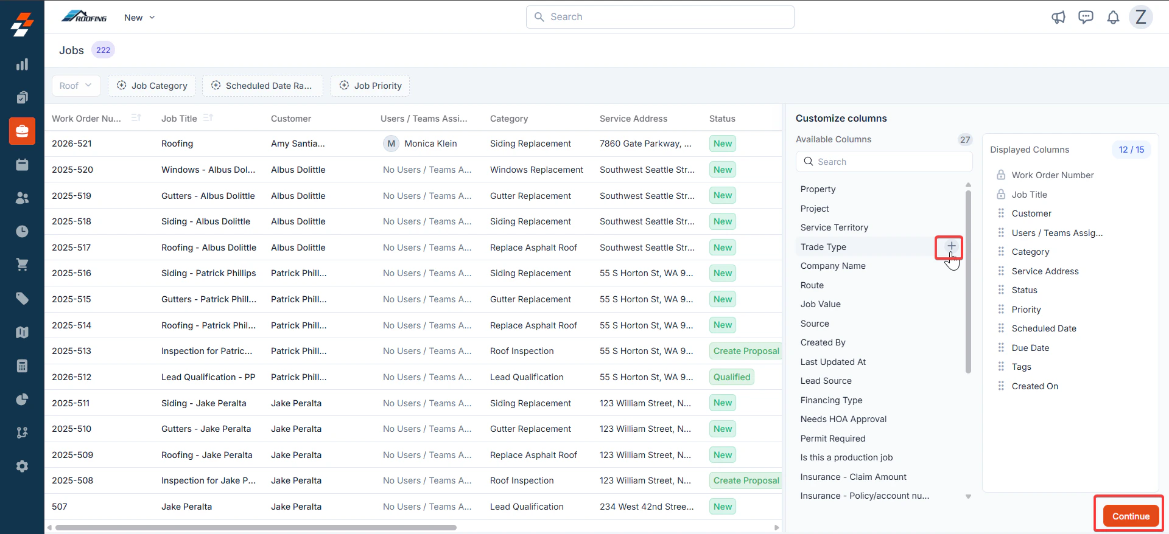Grab the Due Date column drag handle
Viewport: 1169px width, 534px height.
1001,348
